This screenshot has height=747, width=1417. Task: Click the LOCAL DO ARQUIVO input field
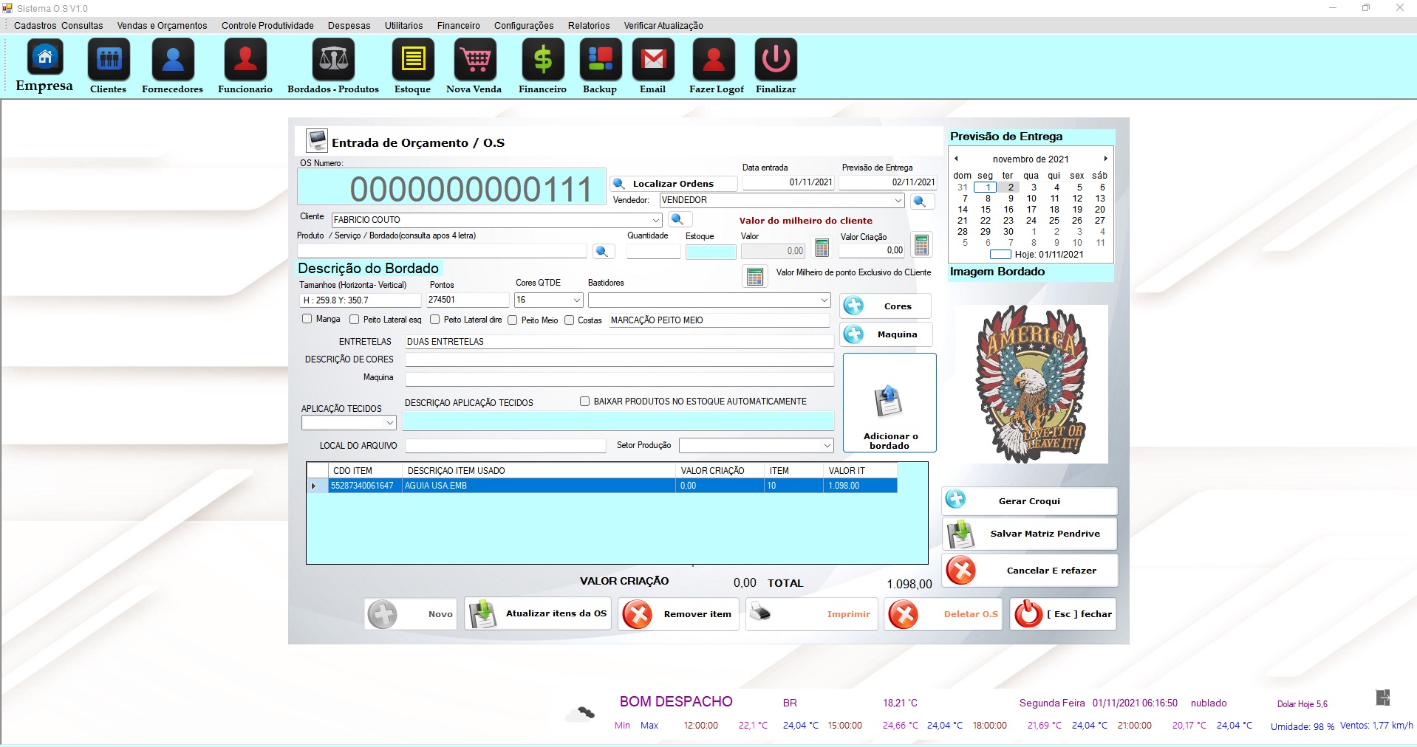coord(505,446)
